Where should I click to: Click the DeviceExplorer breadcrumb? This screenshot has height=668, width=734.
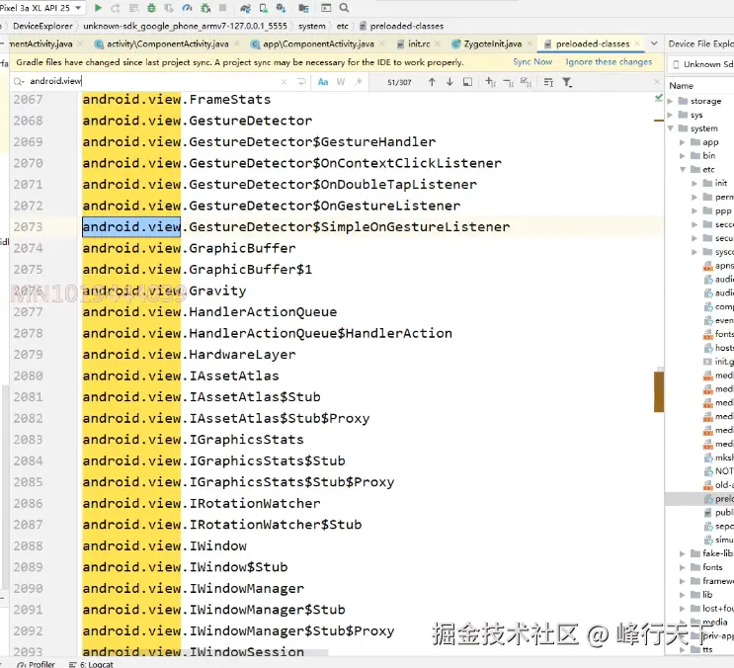tap(42, 26)
